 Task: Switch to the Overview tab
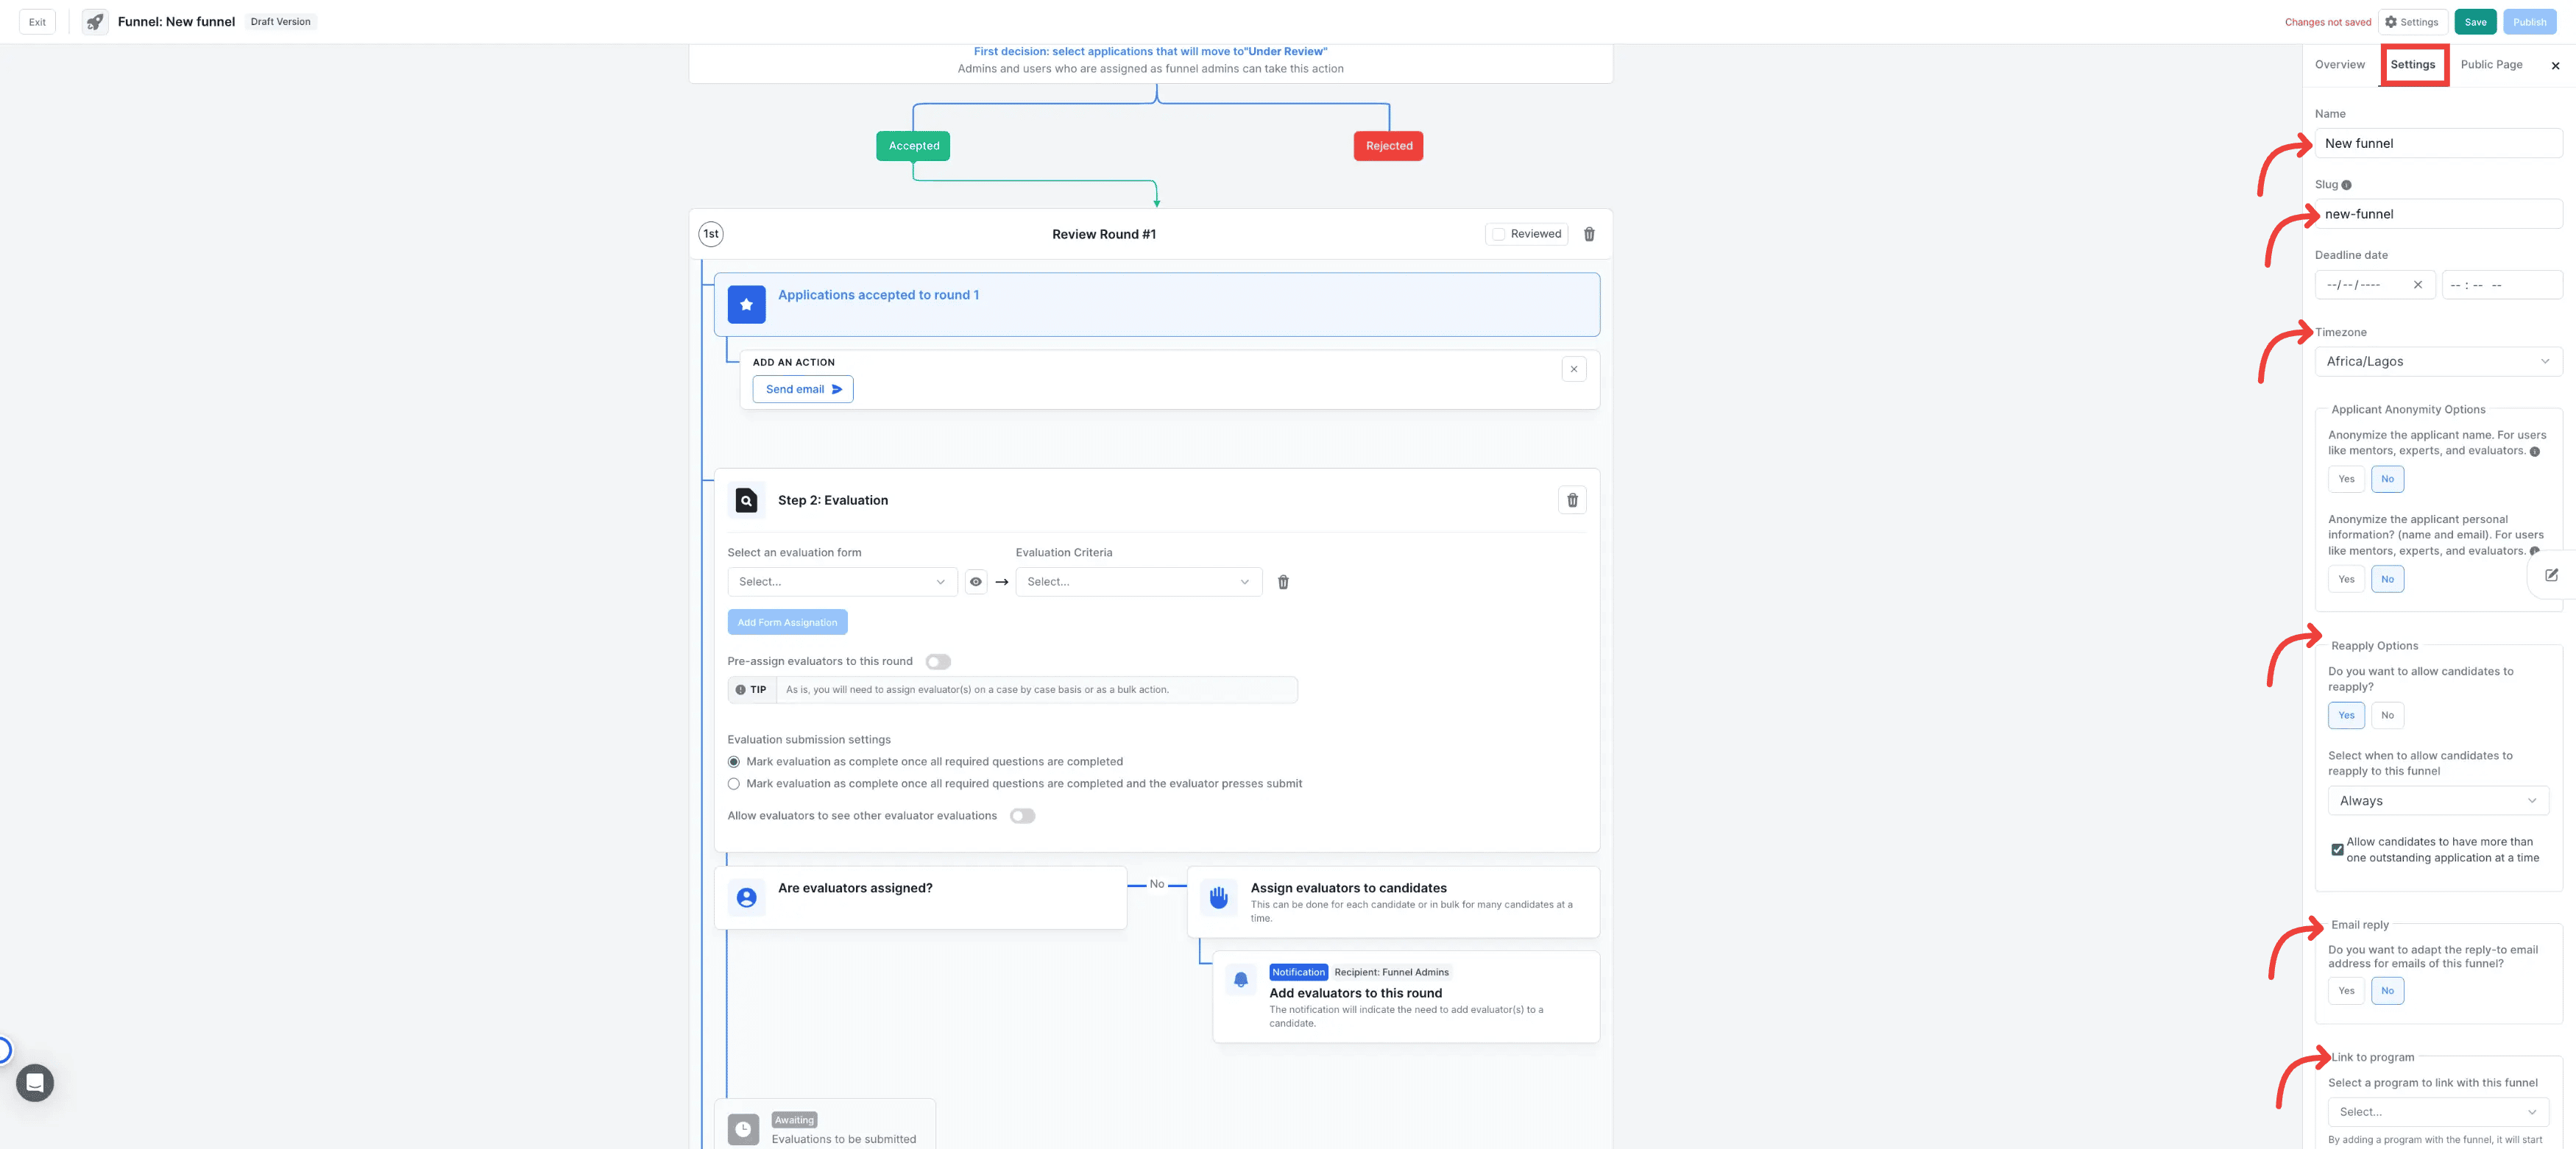tap(2339, 65)
